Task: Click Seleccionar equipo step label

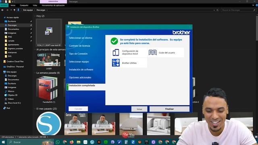Action: [79, 62]
